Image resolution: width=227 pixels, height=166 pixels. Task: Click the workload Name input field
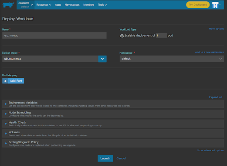(54, 35)
